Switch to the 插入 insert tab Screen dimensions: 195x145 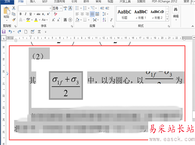[x=33, y=2]
